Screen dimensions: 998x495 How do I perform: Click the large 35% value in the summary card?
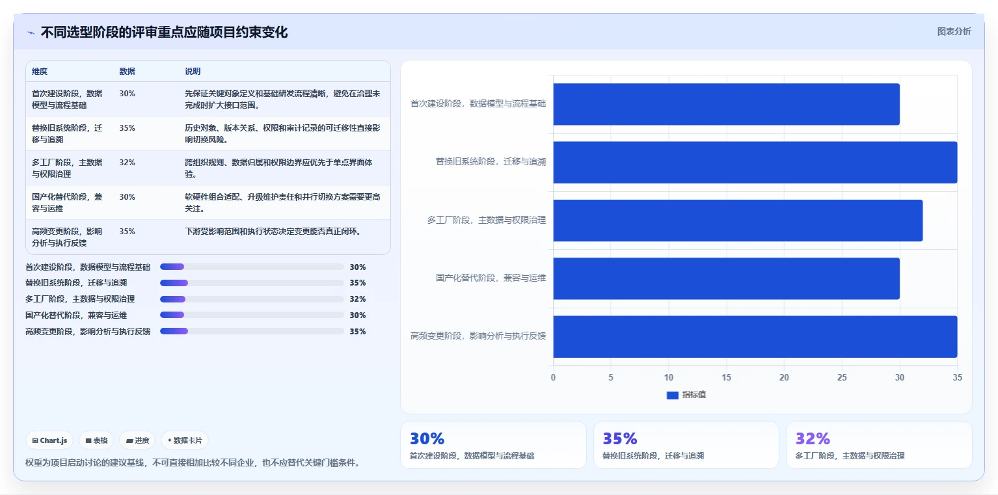tap(620, 439)
